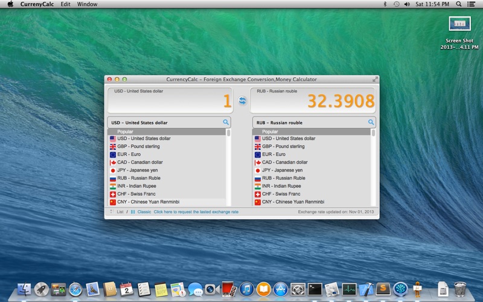483x302 pixels.
Task: Select USD in right currency list
Action: pyautogui.click(x=312, y=139)
